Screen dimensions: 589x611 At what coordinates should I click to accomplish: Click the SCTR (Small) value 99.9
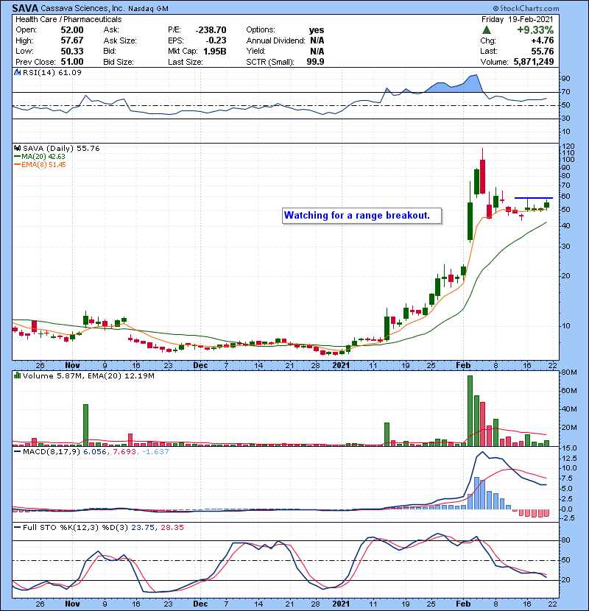(315, 62)
